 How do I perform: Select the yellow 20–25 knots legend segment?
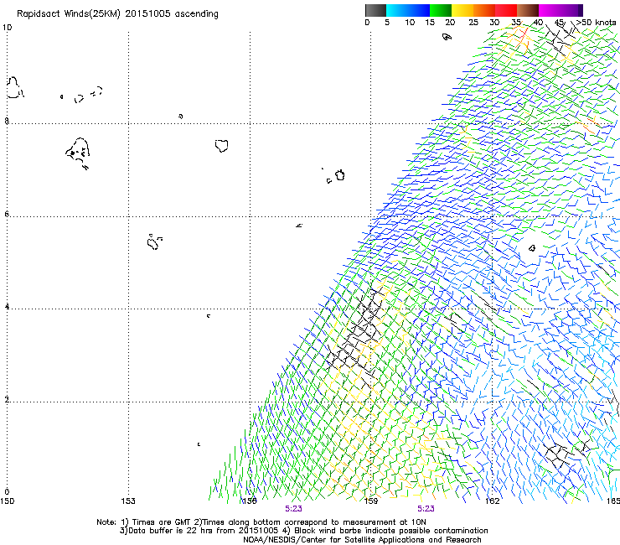(x=462, y=10)
